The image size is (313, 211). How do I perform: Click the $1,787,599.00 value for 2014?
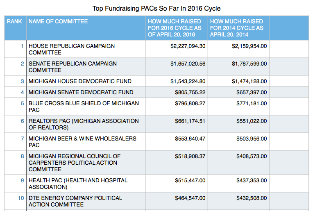pos(249,64)
